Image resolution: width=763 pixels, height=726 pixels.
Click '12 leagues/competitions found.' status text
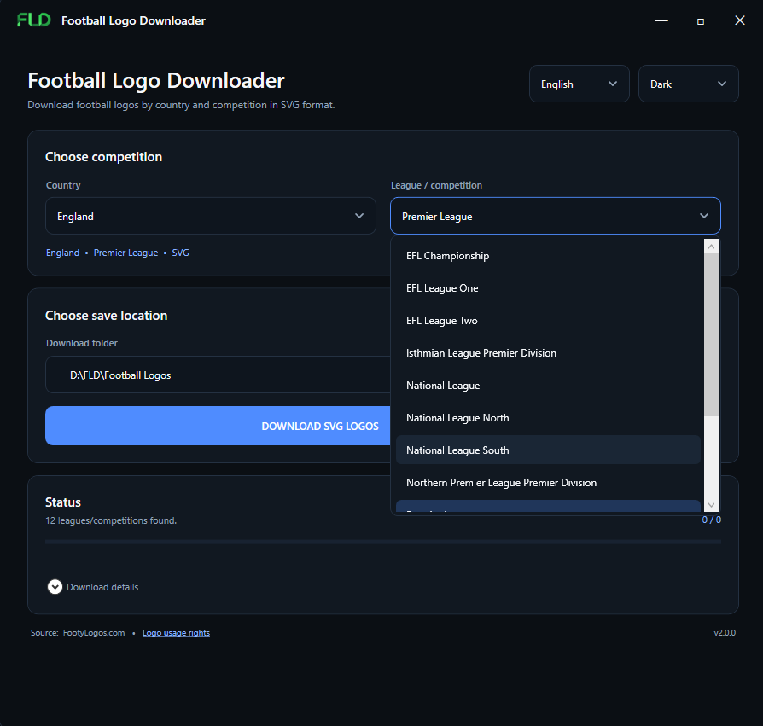tap(111, 520)
